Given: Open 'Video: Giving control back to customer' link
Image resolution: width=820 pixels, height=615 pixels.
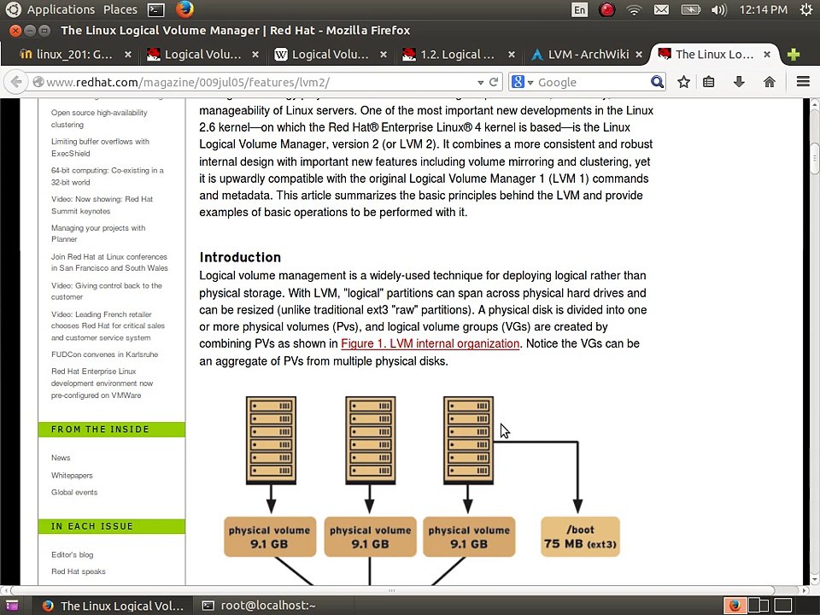Looking at the screenshot, I should [x=106, y=291].
